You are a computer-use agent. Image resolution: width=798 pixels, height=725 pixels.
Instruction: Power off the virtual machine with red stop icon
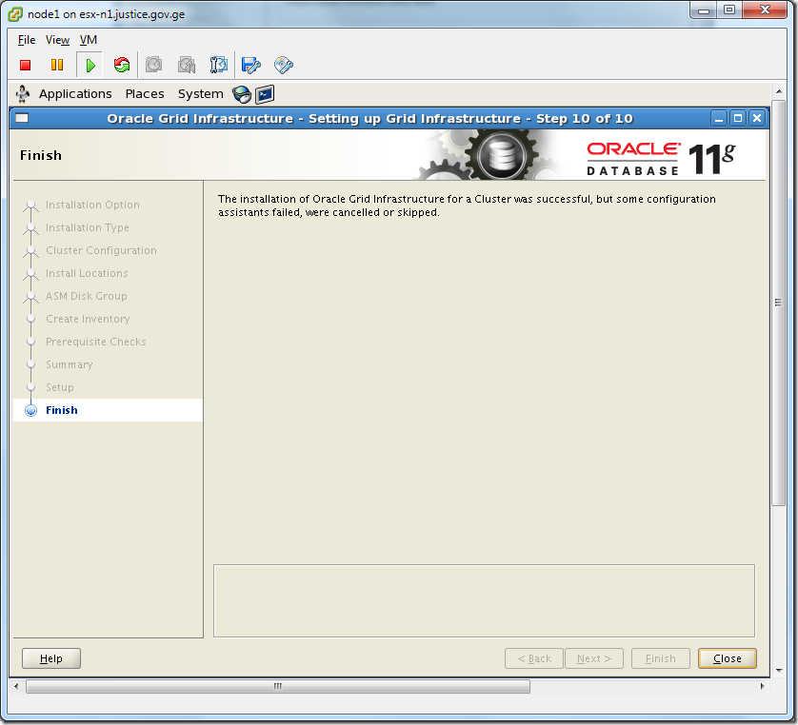point(26,65)
